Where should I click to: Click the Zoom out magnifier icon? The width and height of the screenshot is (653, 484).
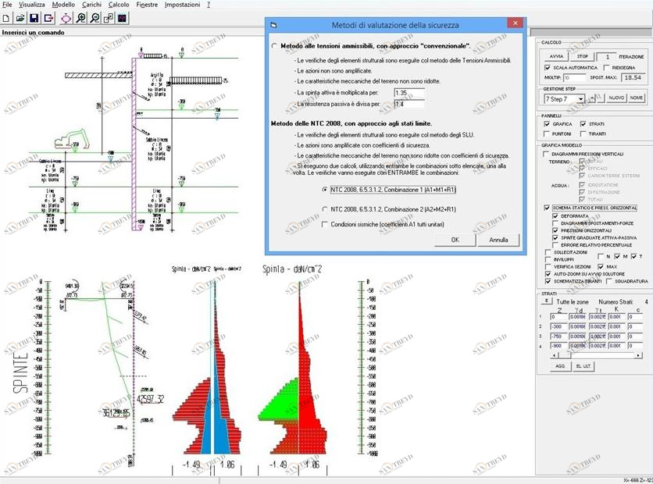95,17
